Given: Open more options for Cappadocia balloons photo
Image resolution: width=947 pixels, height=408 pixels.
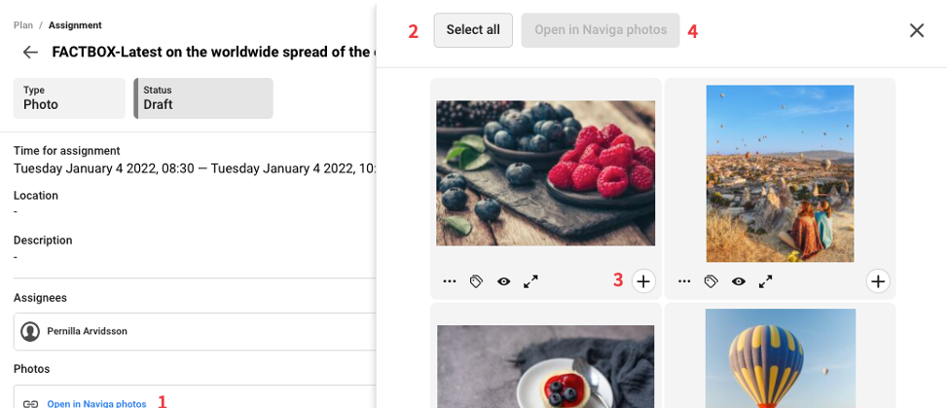Looking at the screenshot, I should [x=684, y=281].
